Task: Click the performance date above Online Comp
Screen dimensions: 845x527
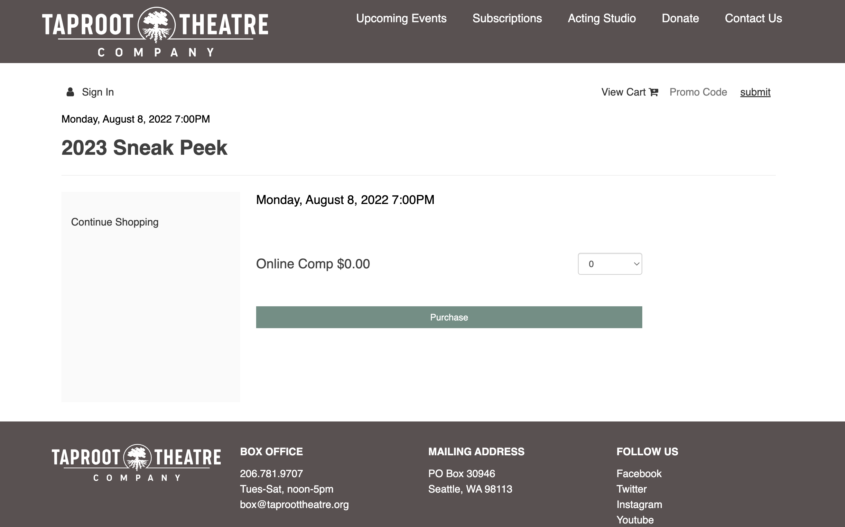Action: [x=345, y=200]
